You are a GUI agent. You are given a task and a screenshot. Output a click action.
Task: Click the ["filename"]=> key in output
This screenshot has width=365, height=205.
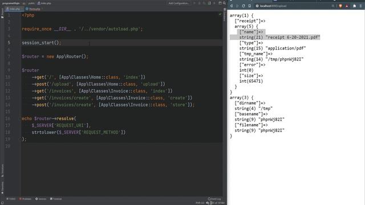pos(251,125)
